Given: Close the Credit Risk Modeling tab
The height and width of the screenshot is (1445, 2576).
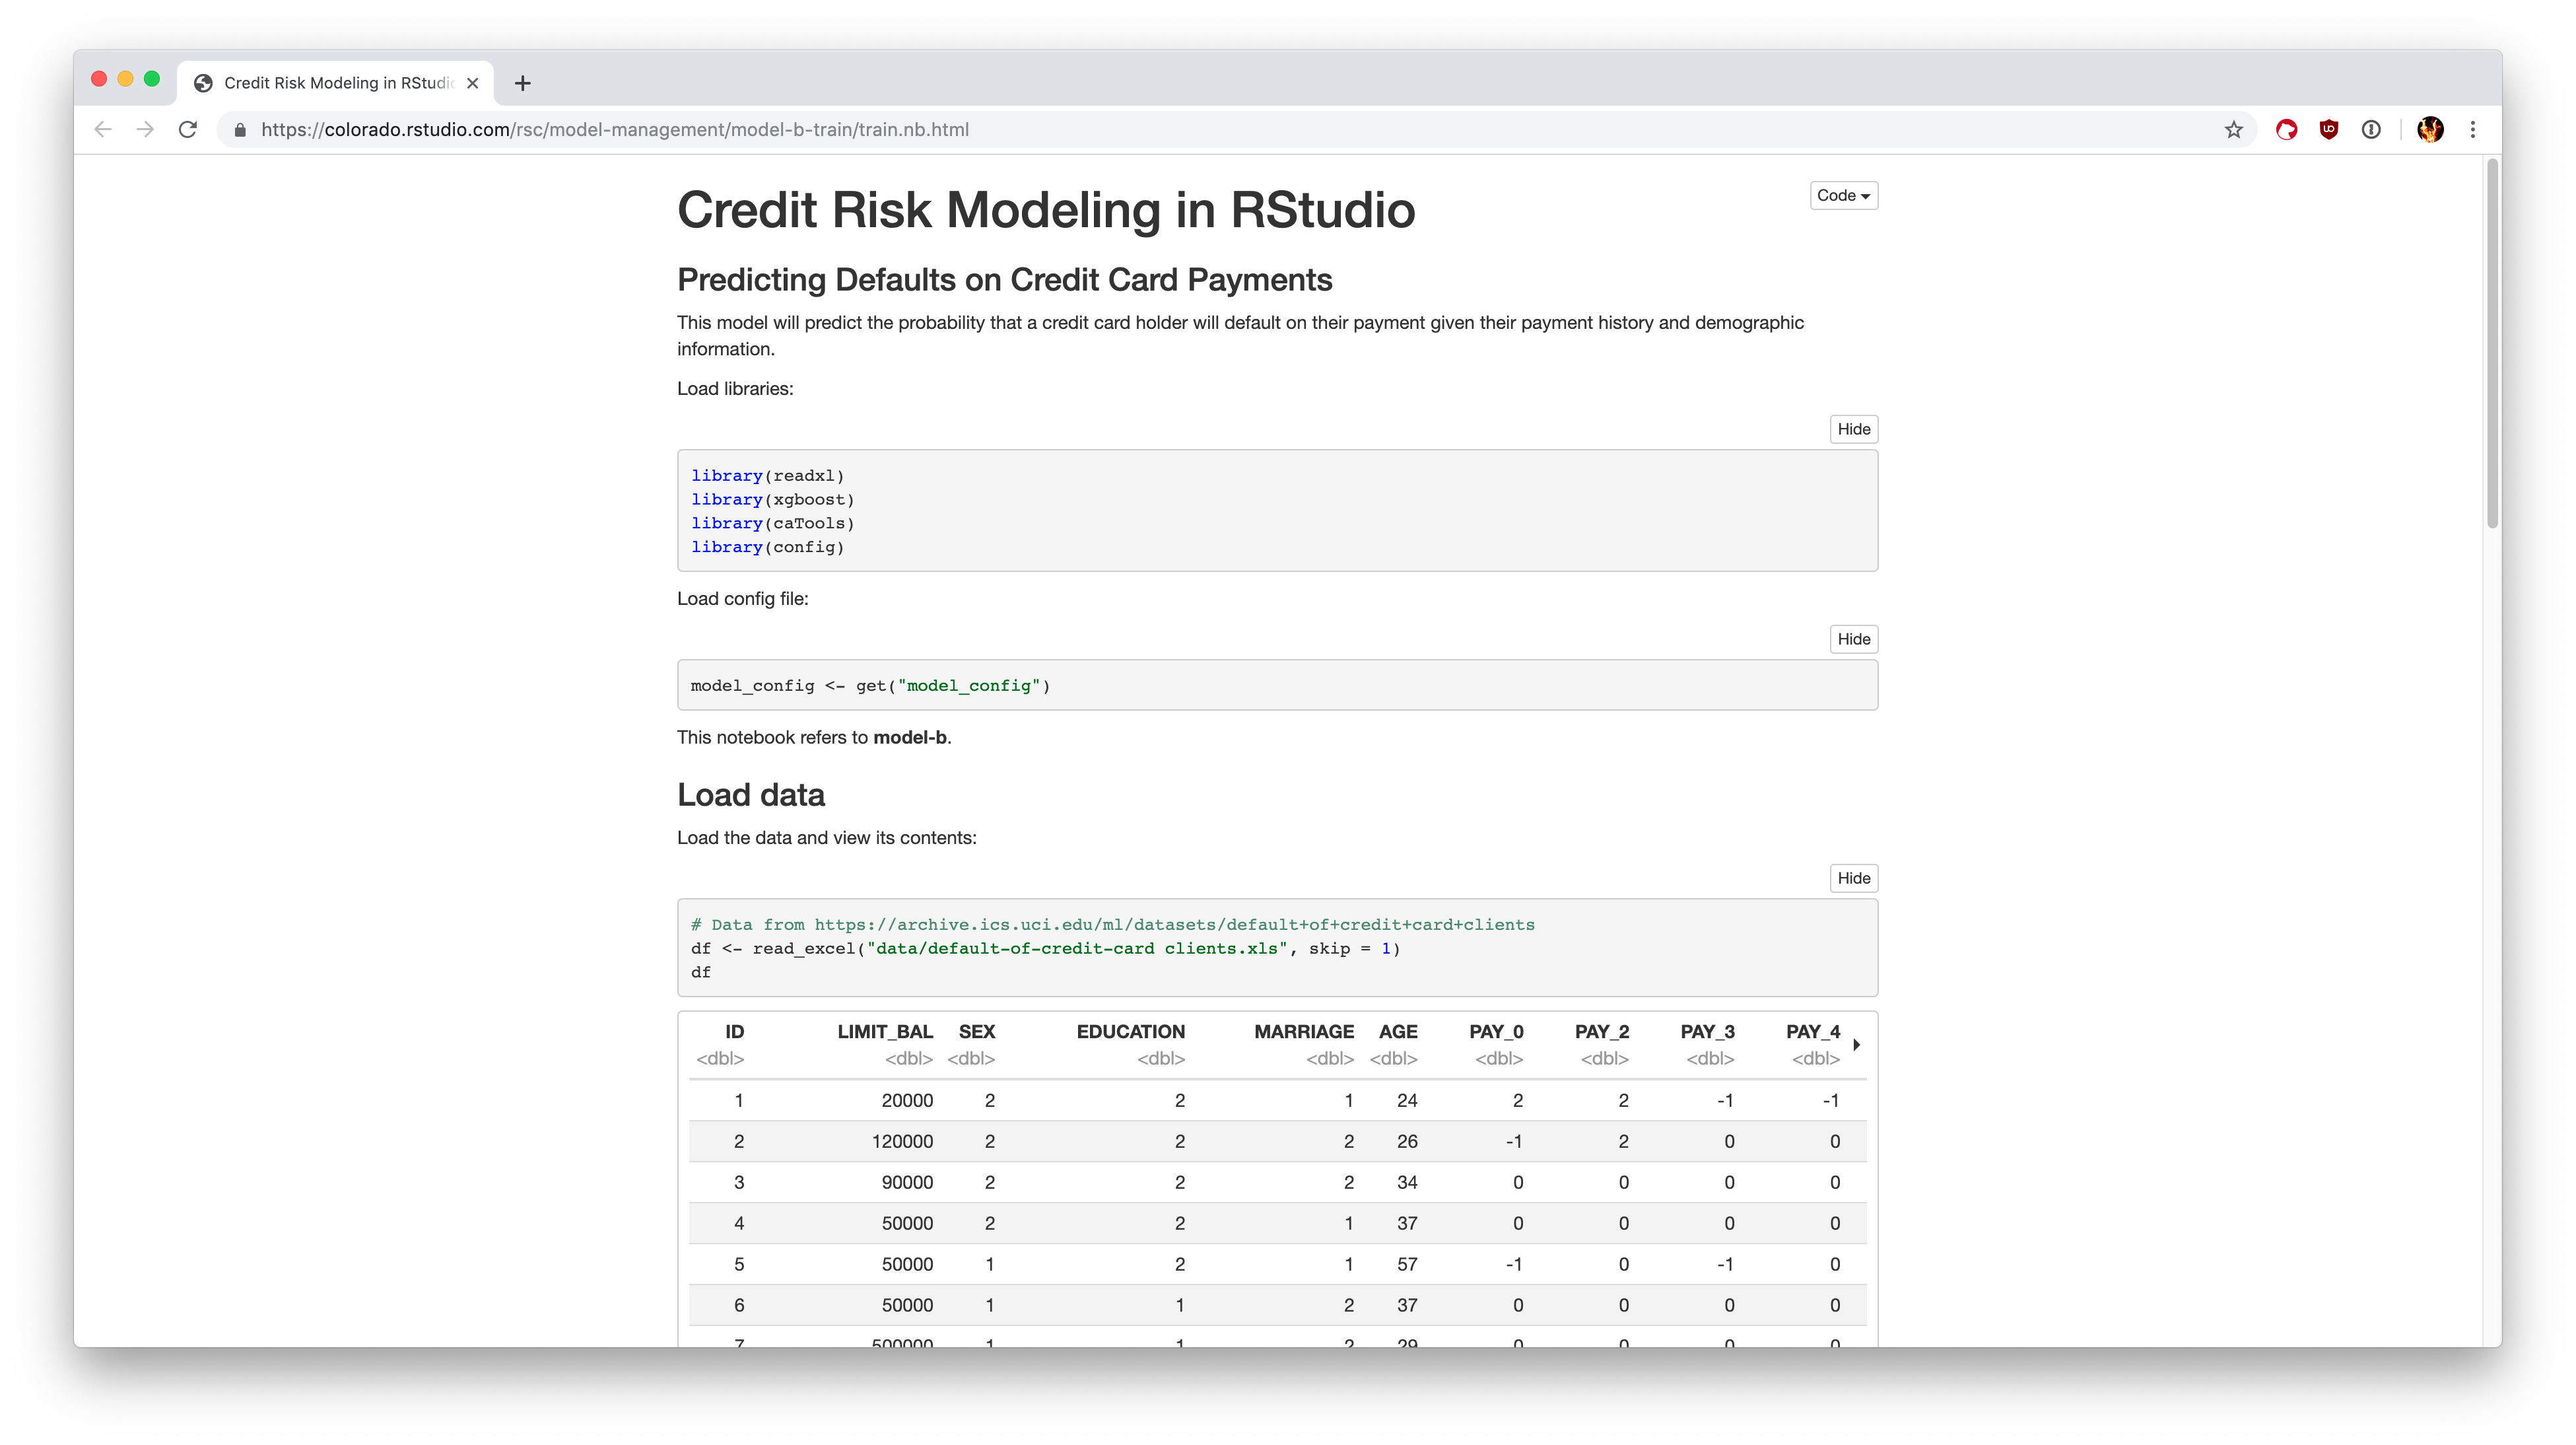Looking at the screenshot, I should 473,83.
